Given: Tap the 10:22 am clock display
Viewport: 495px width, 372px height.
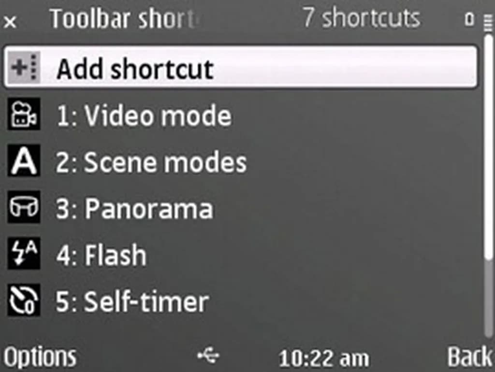Looking at the screenshot, I should pyautogui.click(x=323, y=358).
